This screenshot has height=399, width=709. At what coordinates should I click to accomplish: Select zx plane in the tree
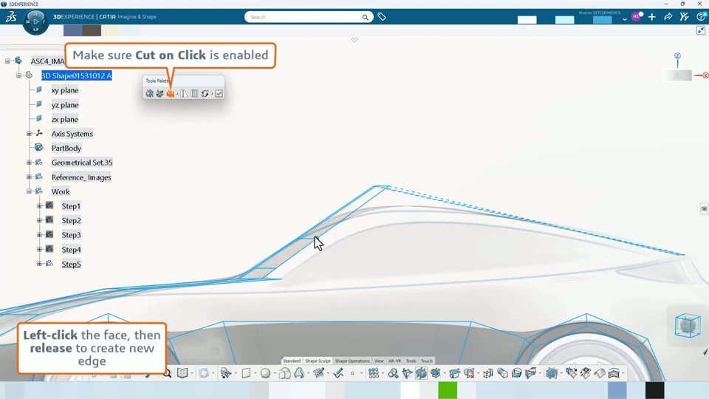65,119
